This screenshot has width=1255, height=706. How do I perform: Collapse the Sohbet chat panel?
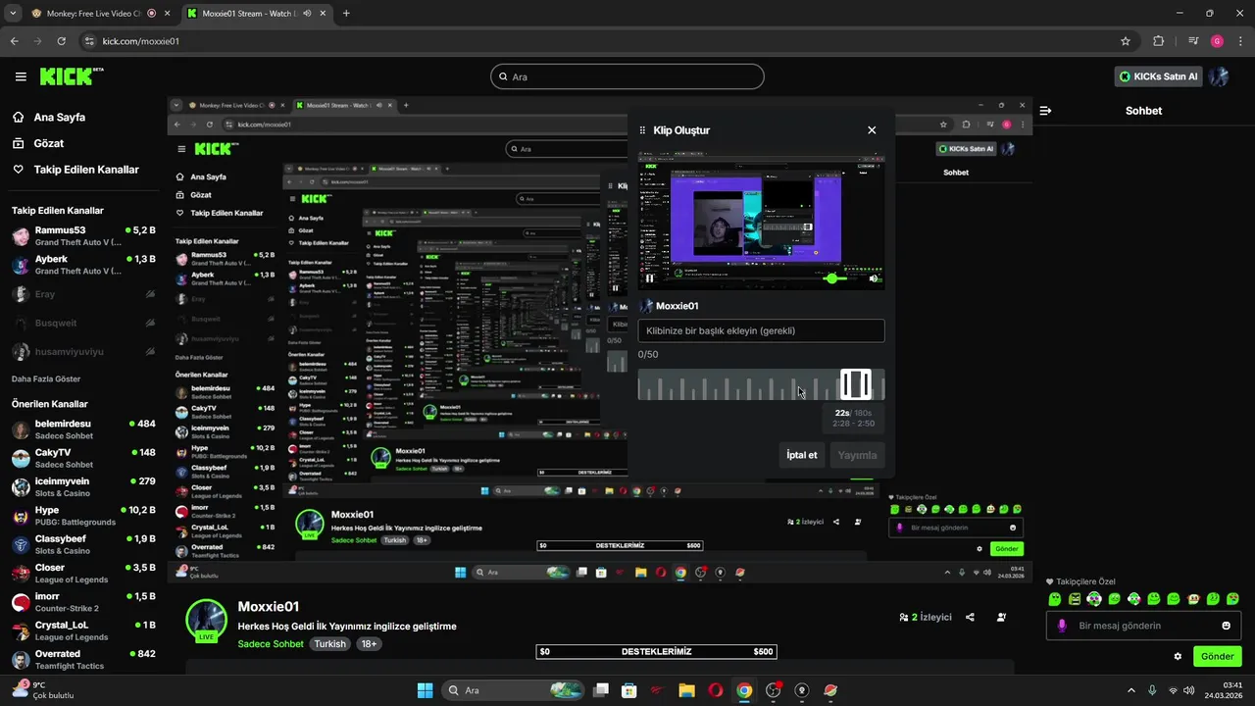point(1045,111)
